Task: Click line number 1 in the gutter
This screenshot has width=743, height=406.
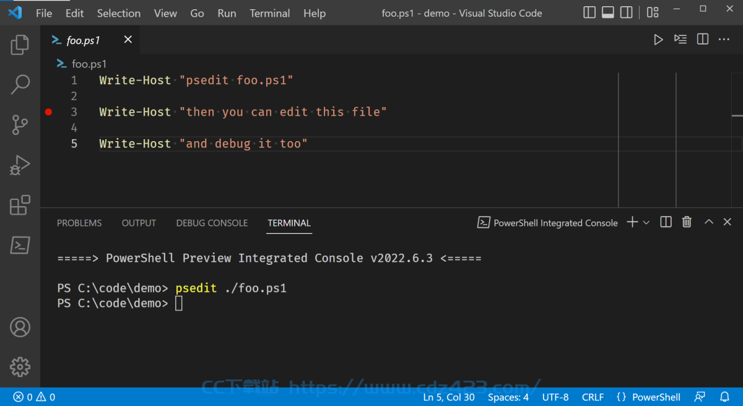Action: coord(74,80)
